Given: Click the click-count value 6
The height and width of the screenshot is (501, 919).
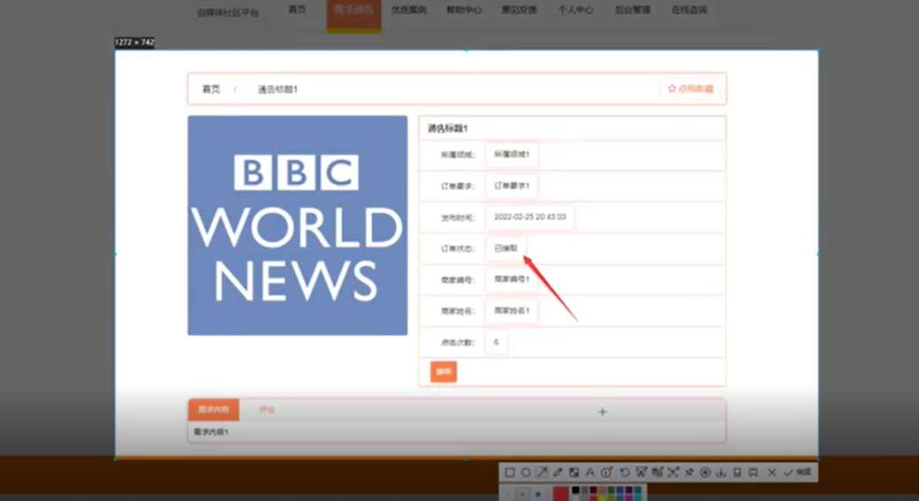Looking at the screenshot, I should pyautogui.click(x=497, y=342).
